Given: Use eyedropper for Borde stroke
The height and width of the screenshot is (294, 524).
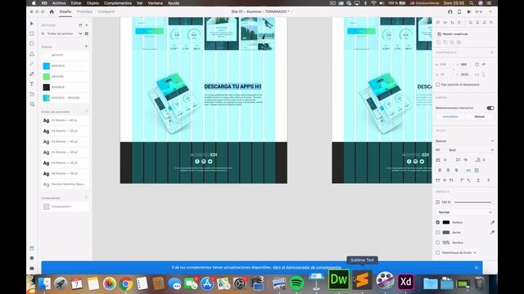Looking at the screenshot, I should [x=492, y=232].
